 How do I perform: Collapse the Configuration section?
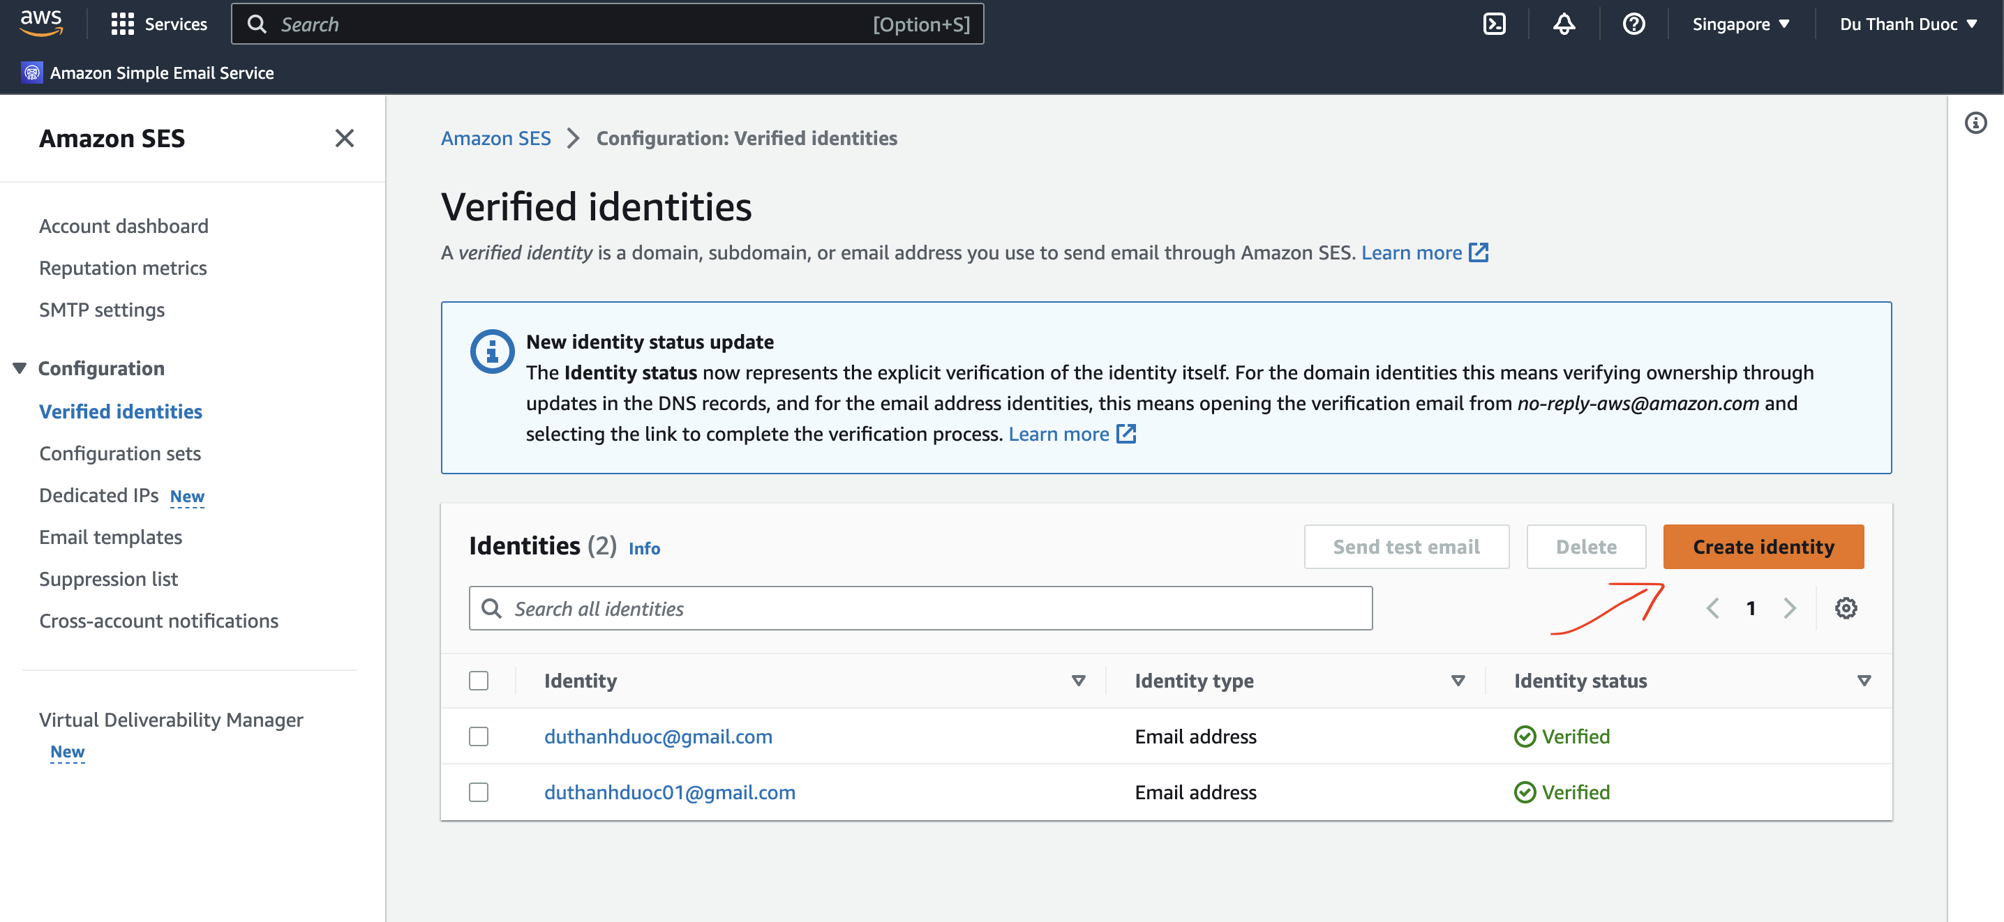(x=20, y=368)
